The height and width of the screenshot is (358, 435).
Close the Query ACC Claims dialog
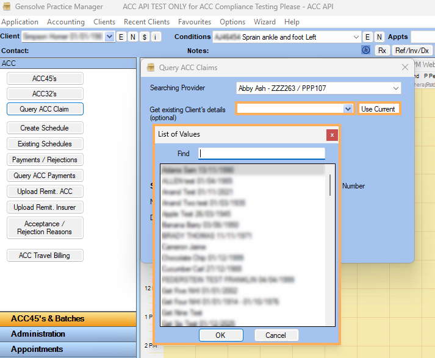(x=405, y=68)
